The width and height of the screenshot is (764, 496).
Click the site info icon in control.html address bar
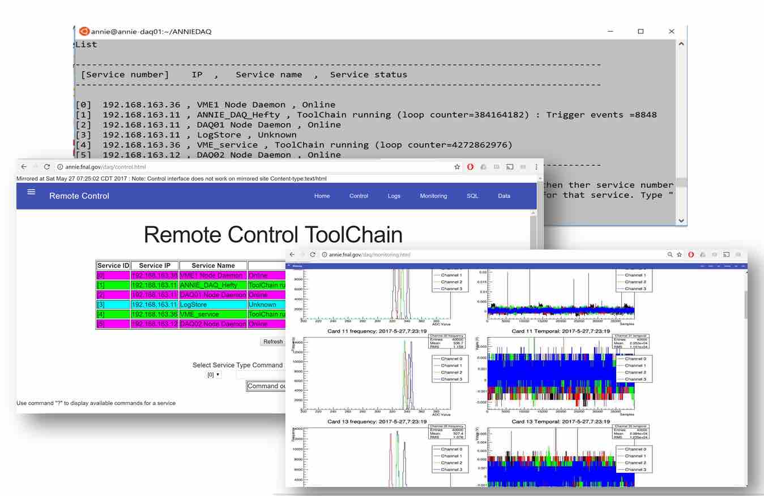[60, 167]
